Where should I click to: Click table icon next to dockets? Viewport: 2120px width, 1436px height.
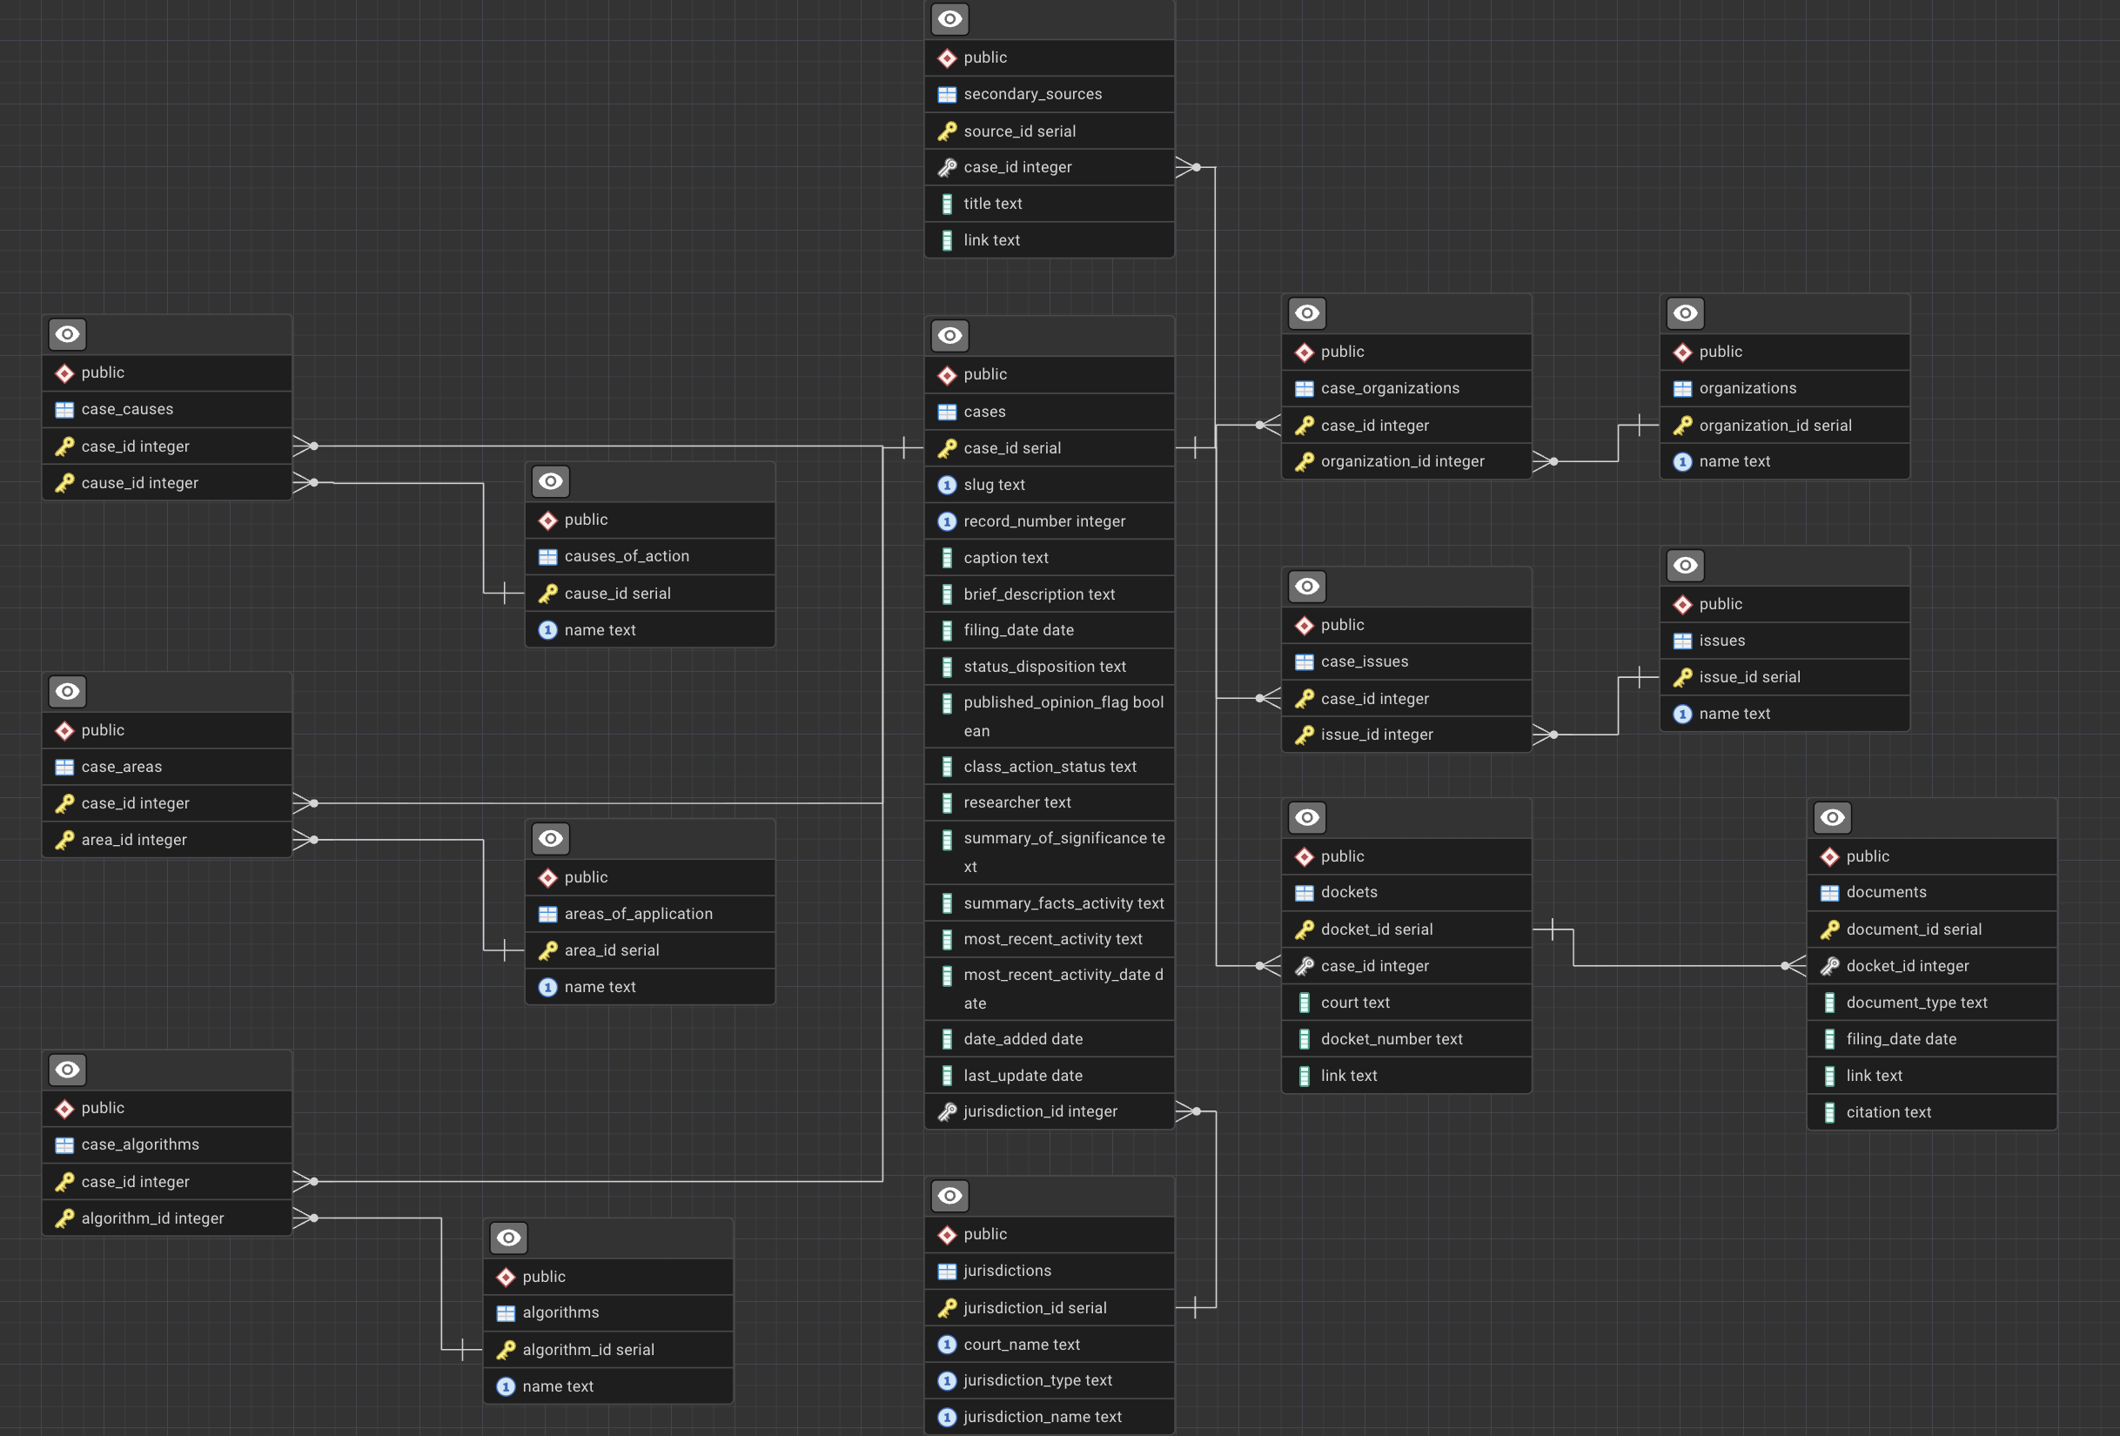pyautogui.click(x=1305, y=892)
